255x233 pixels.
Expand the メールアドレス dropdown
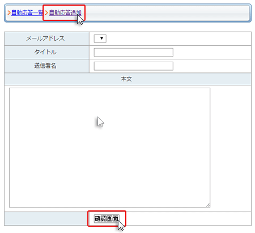point(100,38)
